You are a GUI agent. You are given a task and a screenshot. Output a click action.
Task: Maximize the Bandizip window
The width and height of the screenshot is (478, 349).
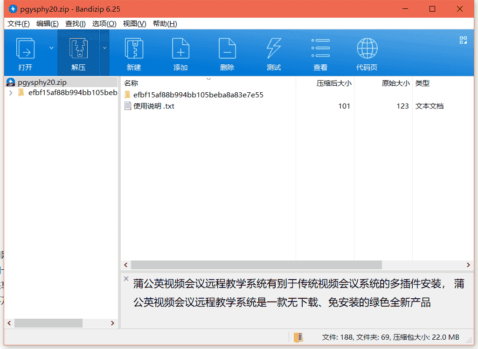coord(432,9)
